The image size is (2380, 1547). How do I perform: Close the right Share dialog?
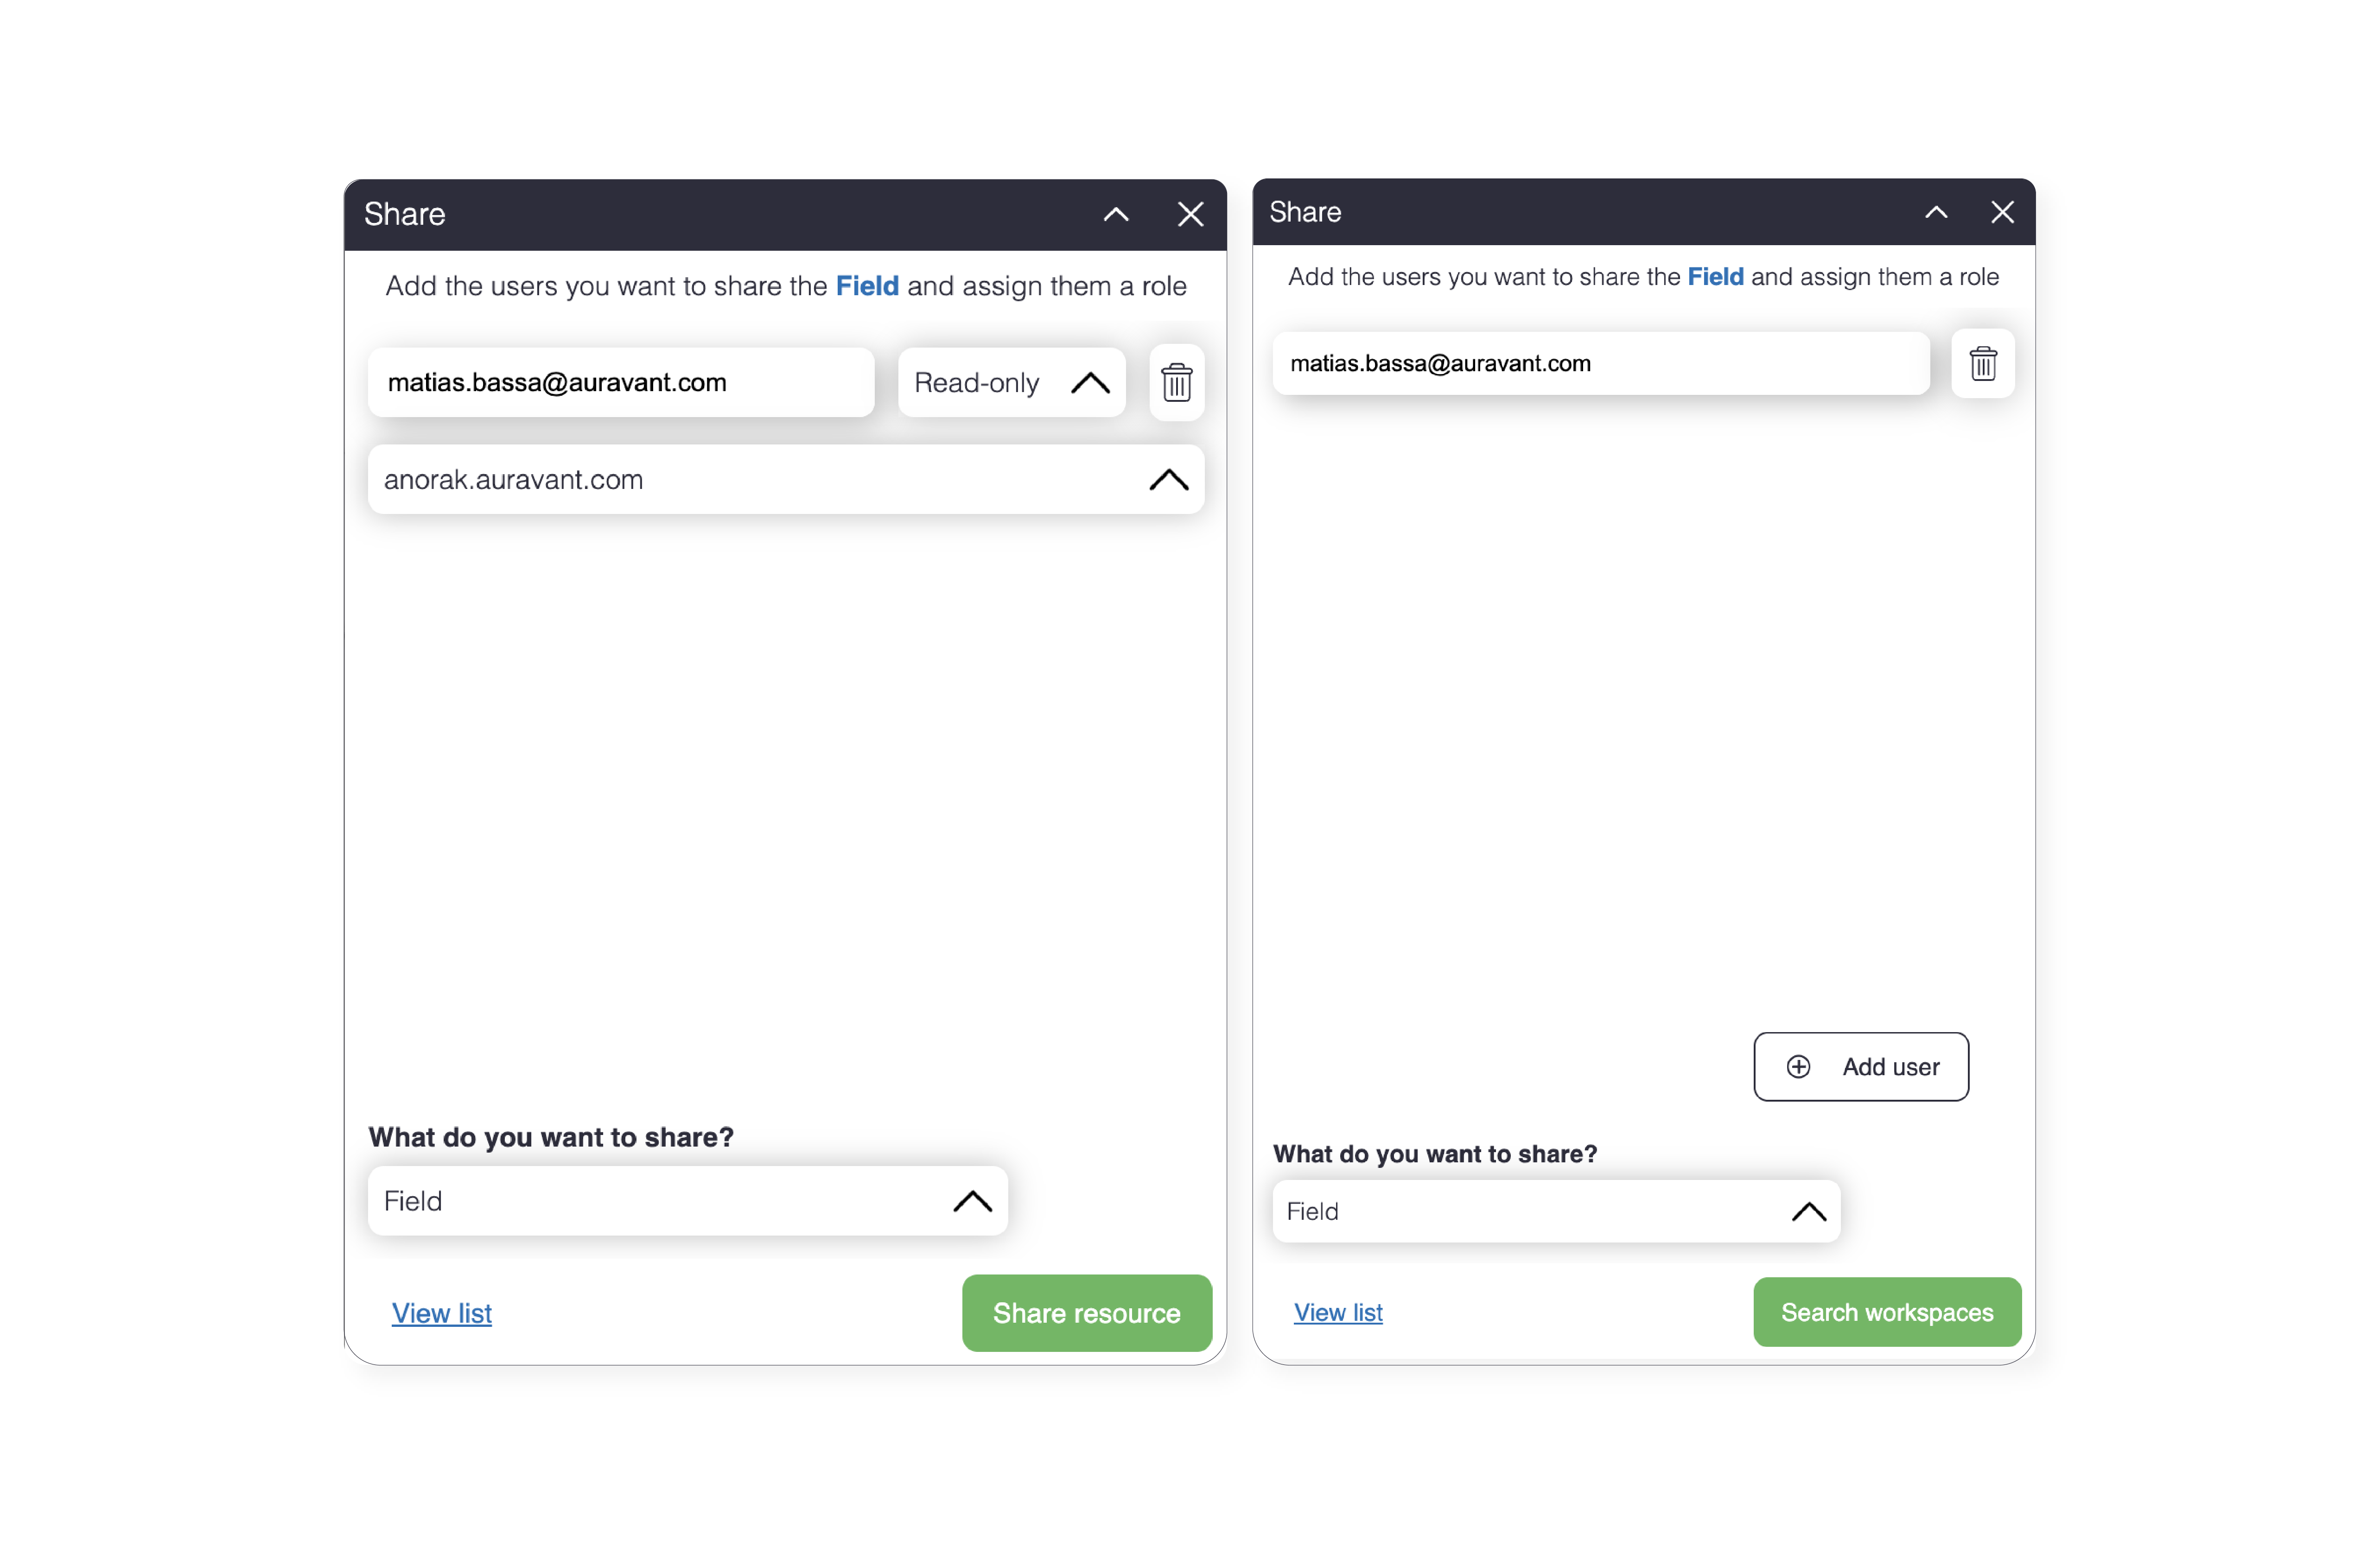pyautogui.click(x=2002, y=212)
